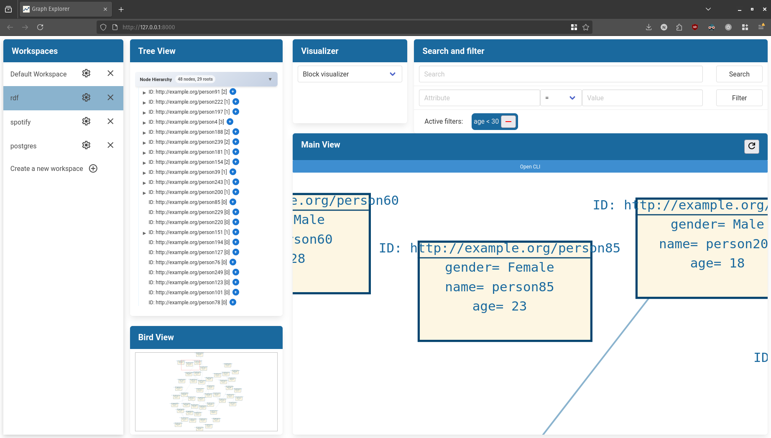Click plus icon next to person78 node

point(233,302)
